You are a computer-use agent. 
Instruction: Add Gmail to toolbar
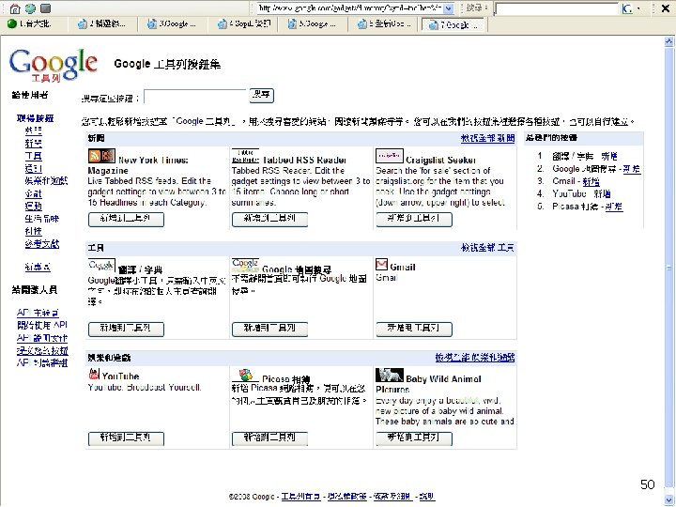tap(414, 329)
